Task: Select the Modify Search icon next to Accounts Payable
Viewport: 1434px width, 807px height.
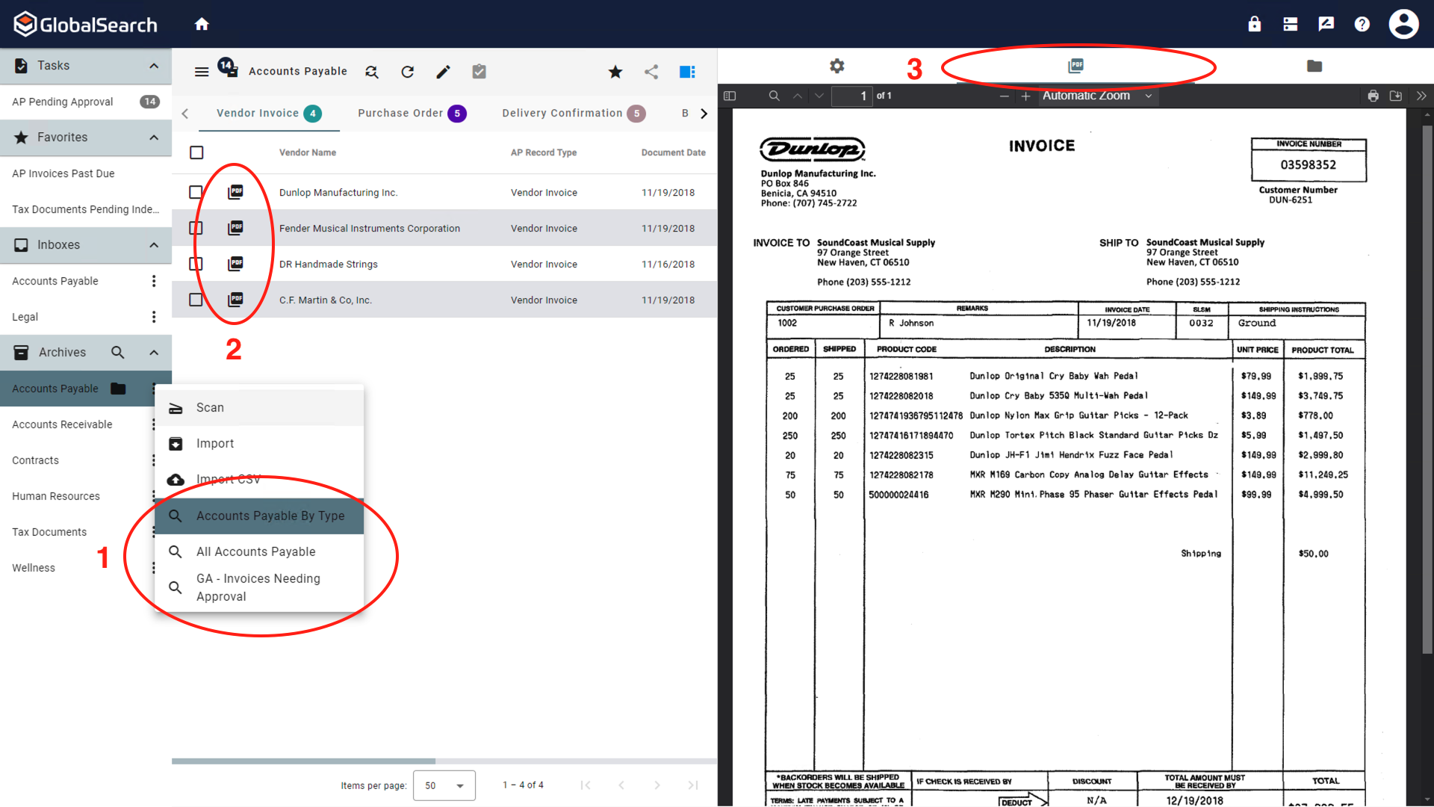Action: [371, 71]
